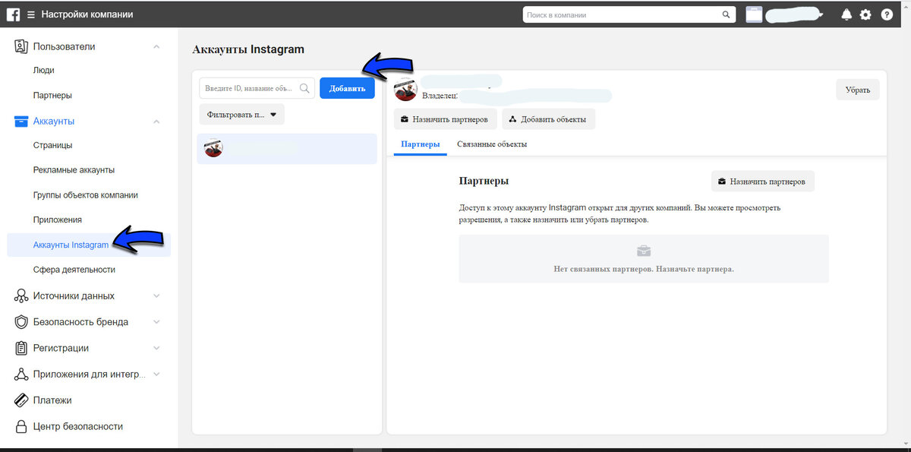Select the Instagram account in the list
This screenshot has width=911, height=452.
[x=287, y=149]
